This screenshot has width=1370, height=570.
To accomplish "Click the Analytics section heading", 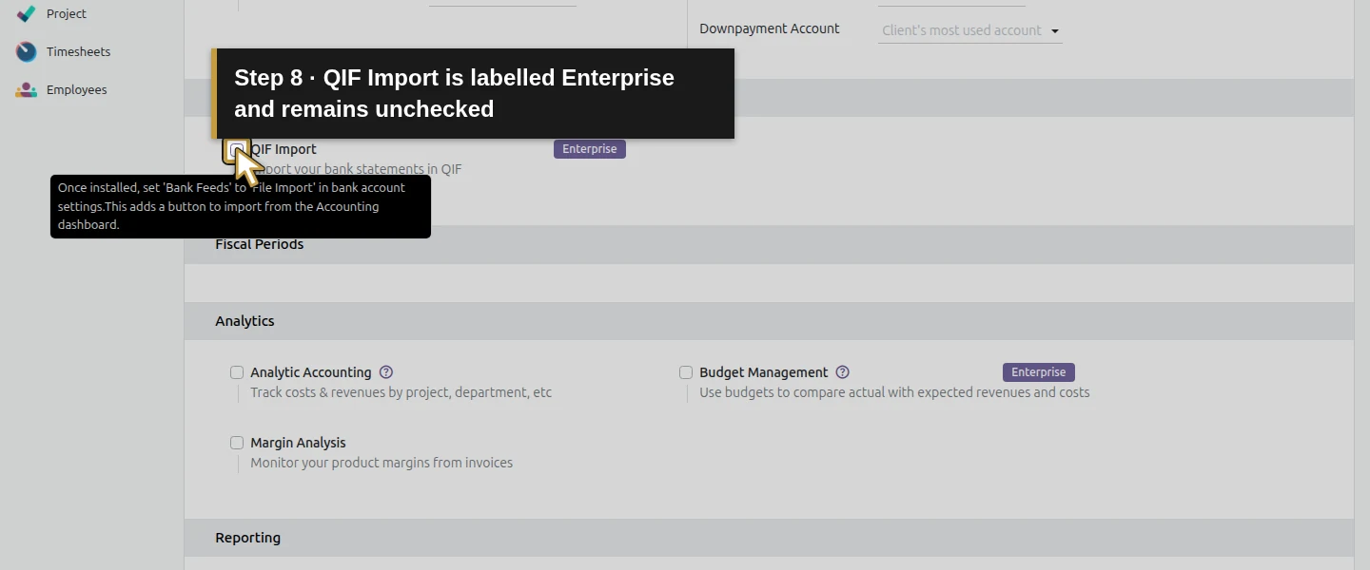I will (245, 321).
